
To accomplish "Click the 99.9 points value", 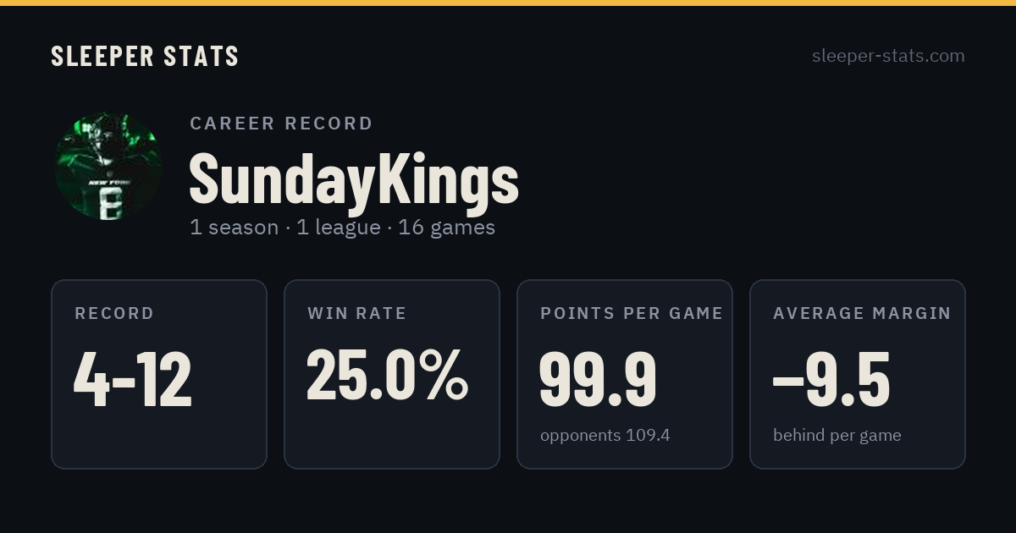I will (598, 380).
